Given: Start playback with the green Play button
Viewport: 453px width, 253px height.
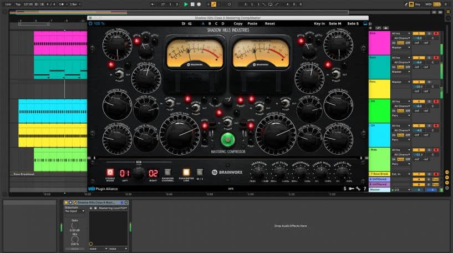Looking at the screenshot, I should point(186,4).
